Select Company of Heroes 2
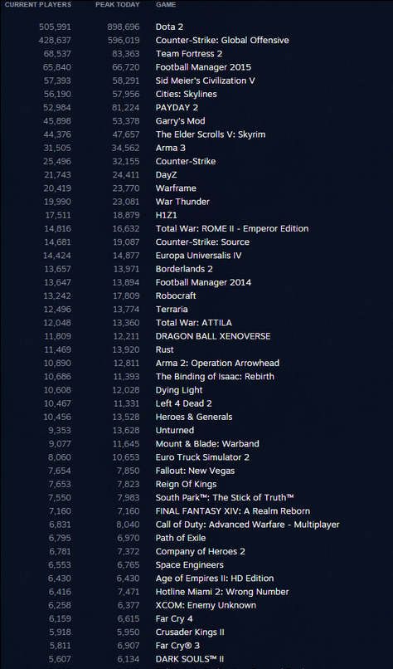This screenshot has width=393, height=669. tap(201, 551)
